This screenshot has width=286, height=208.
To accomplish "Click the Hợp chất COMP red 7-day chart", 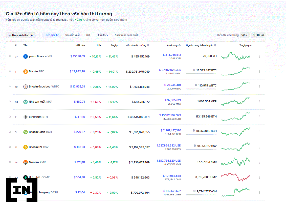I will [236, 177].
